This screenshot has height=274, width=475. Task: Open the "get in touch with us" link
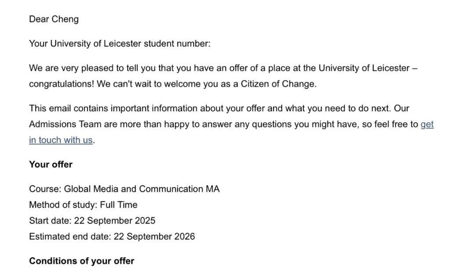coord(61,140)
